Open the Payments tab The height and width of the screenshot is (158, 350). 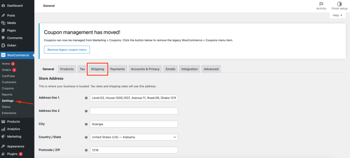[x=118, y=69]
